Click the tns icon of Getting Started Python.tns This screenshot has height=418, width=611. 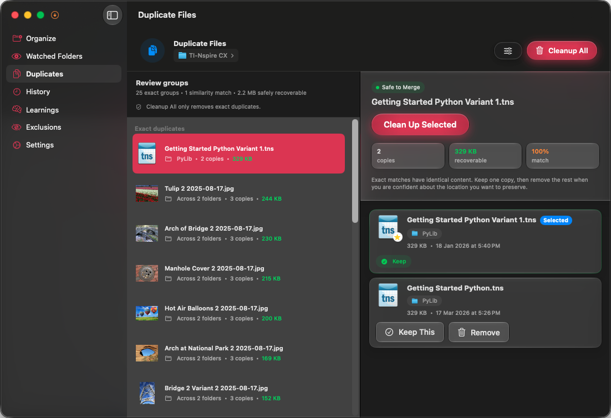tap(388, 295)
